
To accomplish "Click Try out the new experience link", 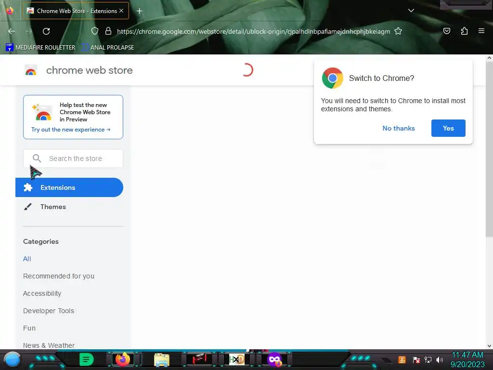I will pos(71,130).
